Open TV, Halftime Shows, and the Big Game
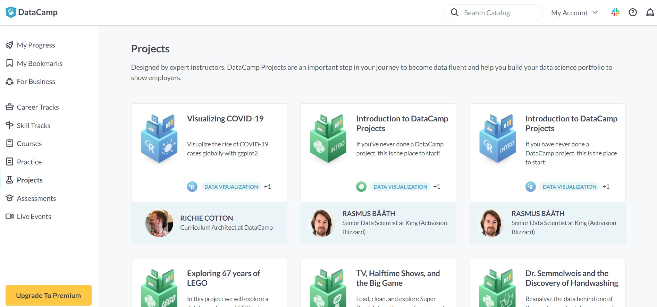The width and height of the screenshot is (657, 307). click(398, 278)
